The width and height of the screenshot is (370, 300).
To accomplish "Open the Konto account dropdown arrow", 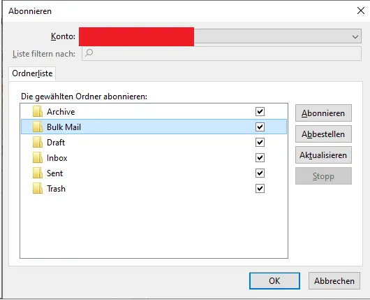I will coord(355,36).
